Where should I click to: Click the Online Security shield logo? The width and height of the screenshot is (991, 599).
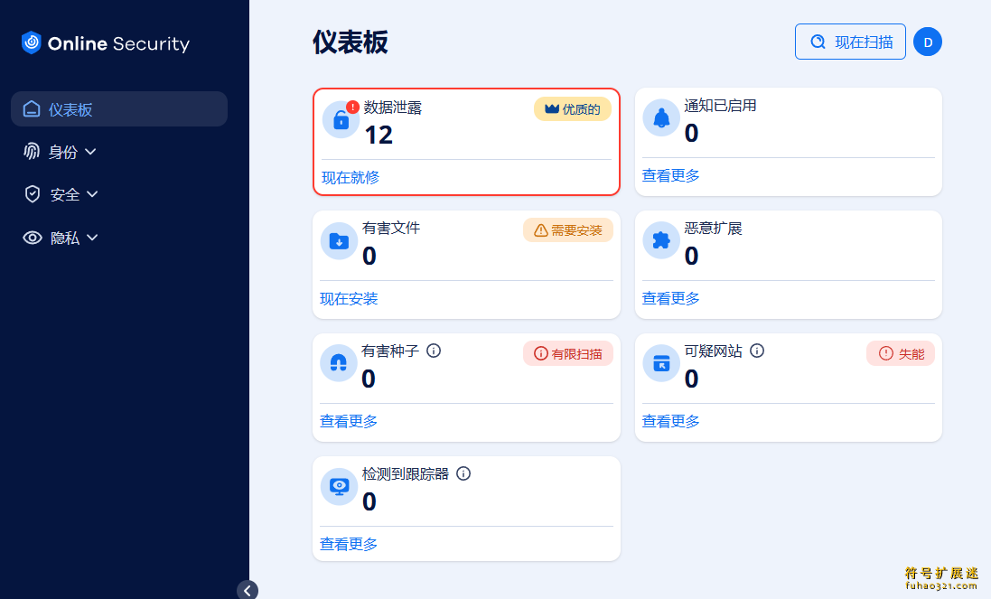pyautogui.click(x=31, y=43)
